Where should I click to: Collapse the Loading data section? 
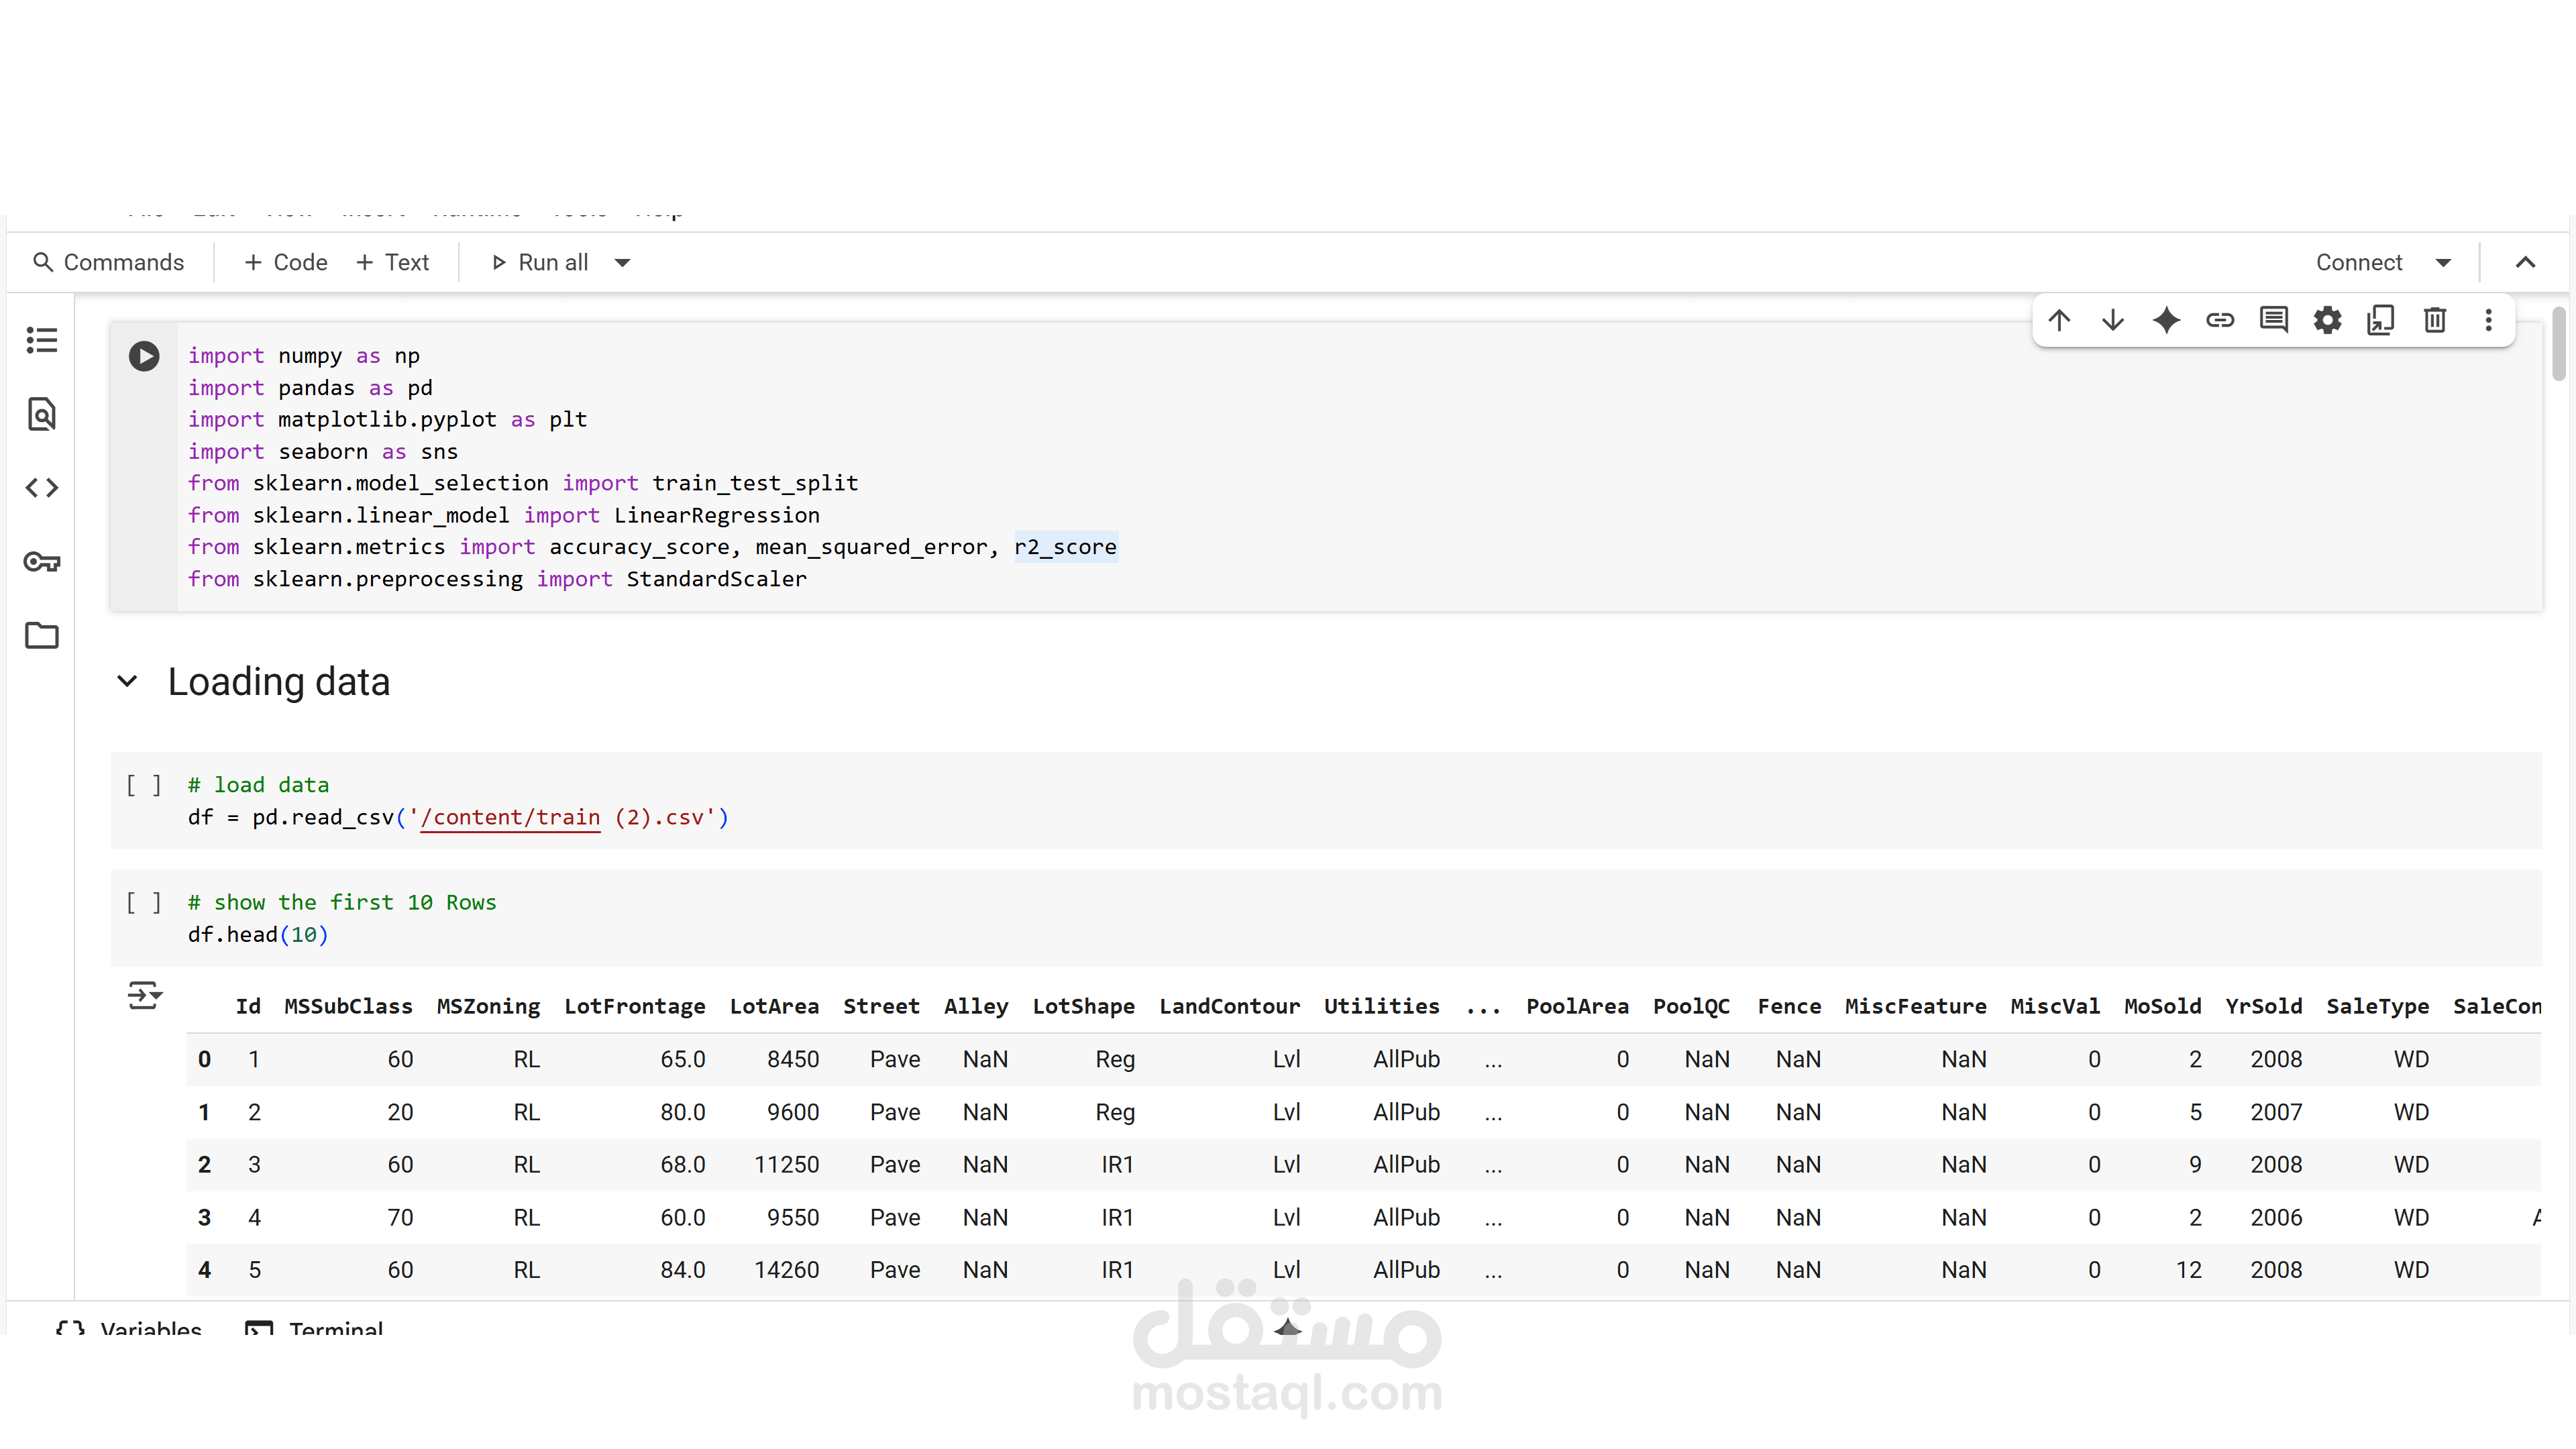coord(127,682)
